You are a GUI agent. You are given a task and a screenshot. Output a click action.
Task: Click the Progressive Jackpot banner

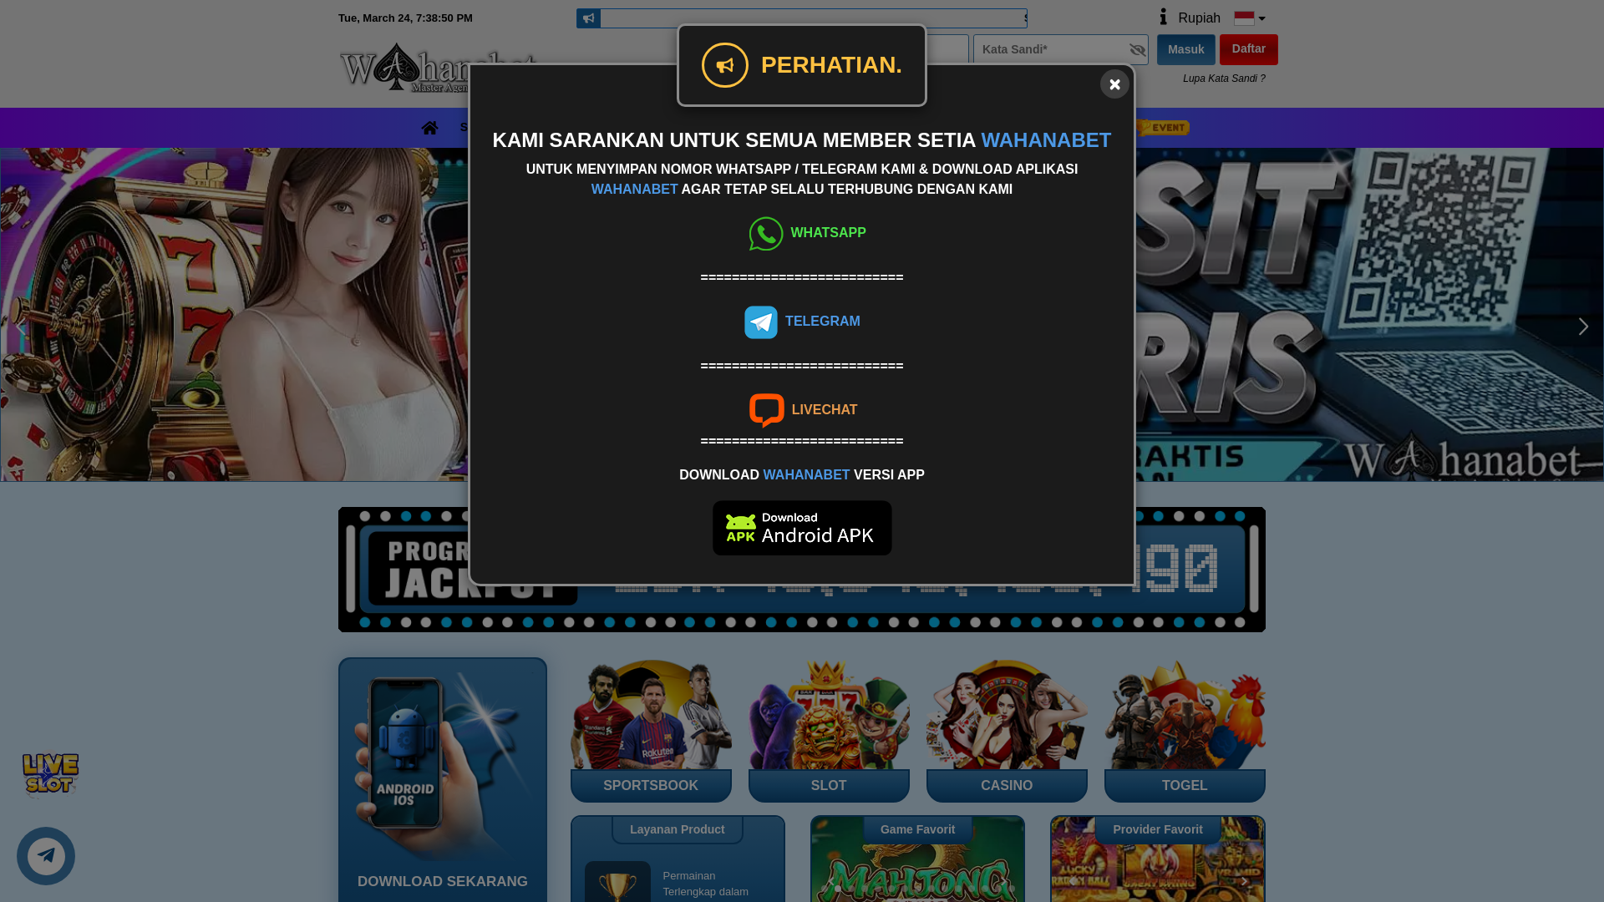click(x=802, y=570)
